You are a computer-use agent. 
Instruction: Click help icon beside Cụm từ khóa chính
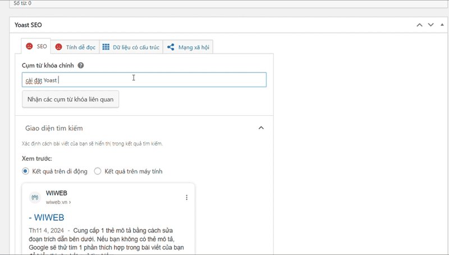pos(81,65)
